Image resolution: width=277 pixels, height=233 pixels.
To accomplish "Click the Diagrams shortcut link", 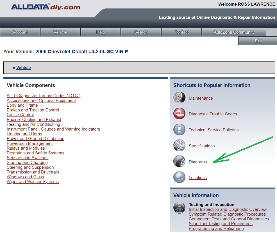I will [198, 162].
